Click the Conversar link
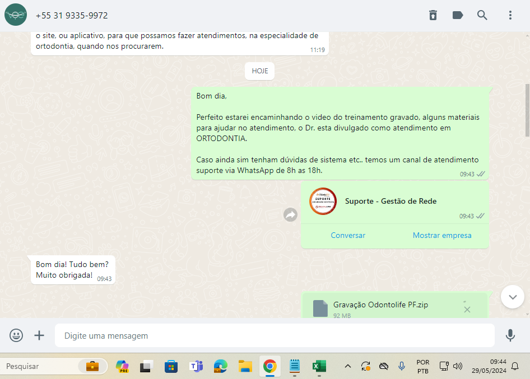Screen dimensions: 530x379 click(348, 236)
